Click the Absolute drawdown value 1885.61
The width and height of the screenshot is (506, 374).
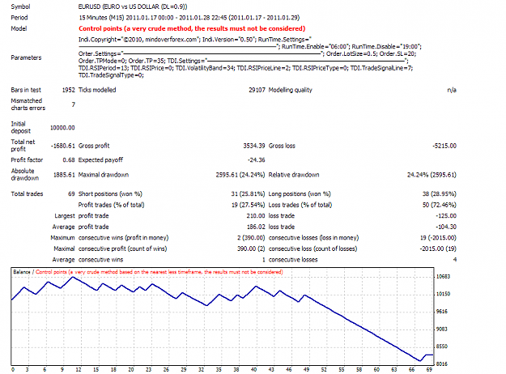[x=64, y=175]
